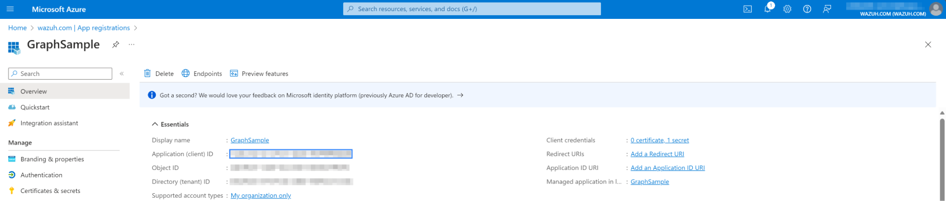Delete the app registration
Image resolution: width=946 pixels, height=201 pixels.
tap(159, 74)
